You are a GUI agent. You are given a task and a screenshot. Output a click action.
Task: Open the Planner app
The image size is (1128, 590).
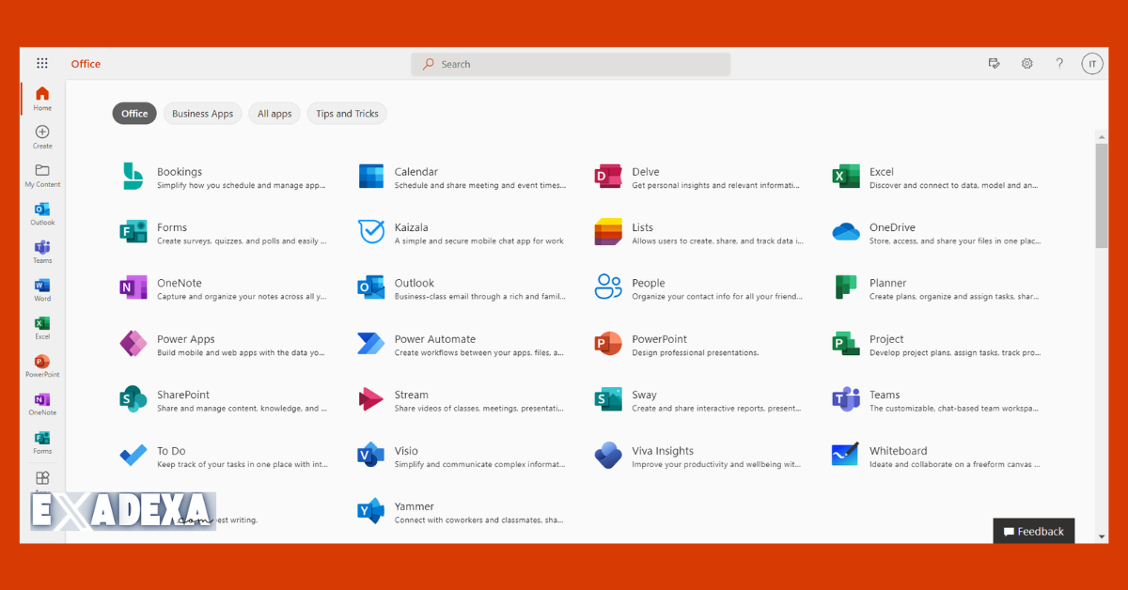(x=845, y=288)
